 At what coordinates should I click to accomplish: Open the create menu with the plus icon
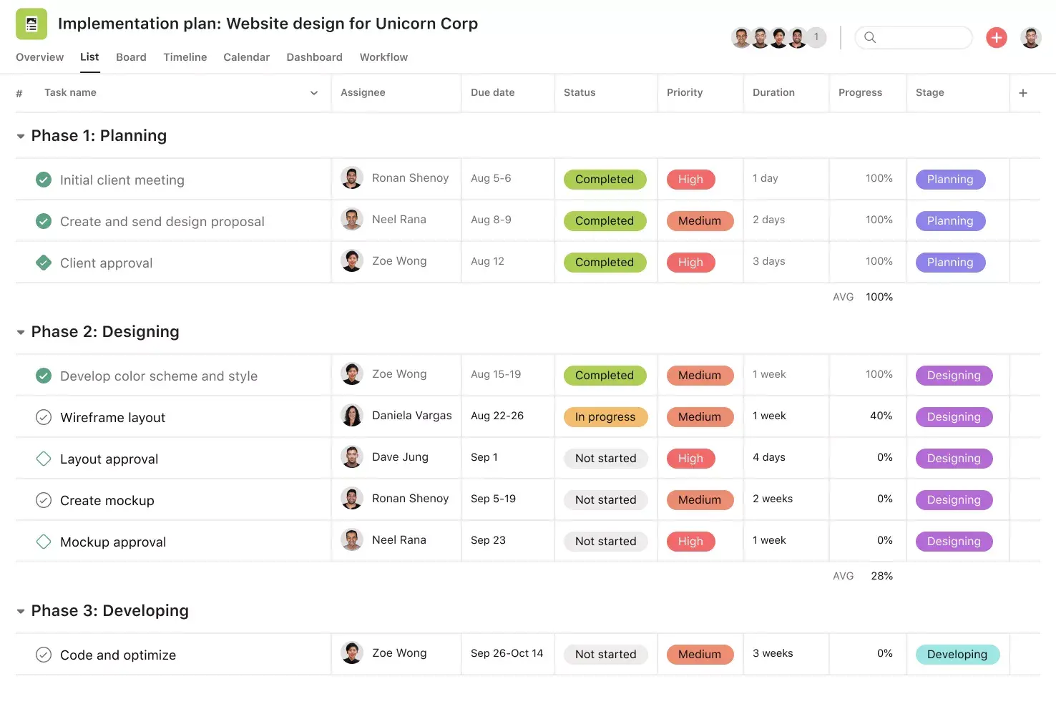tap(996, 37)
